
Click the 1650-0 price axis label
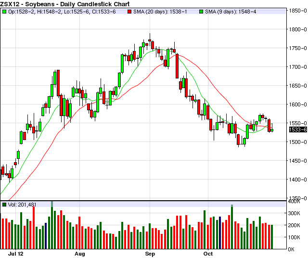coord(298,86)
